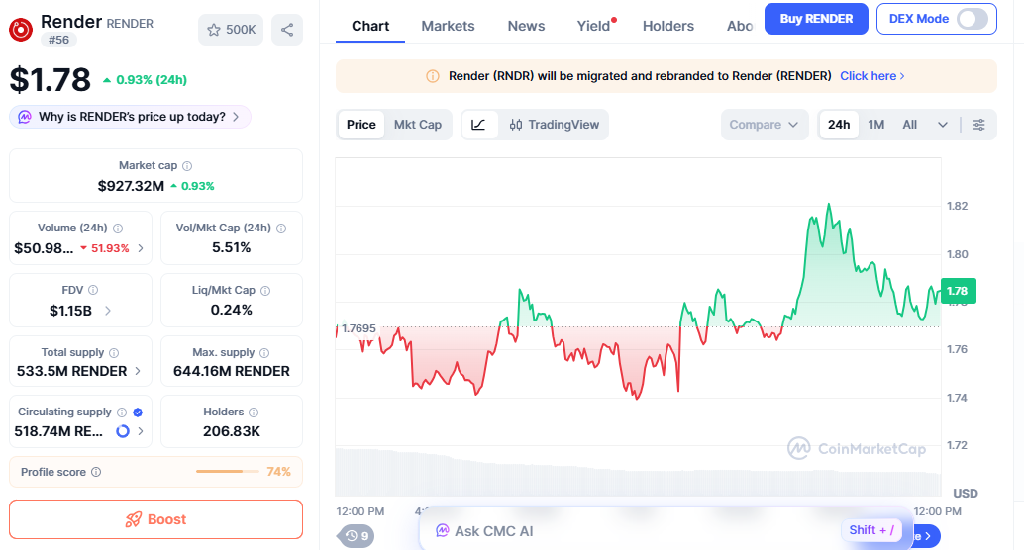Open the Chart tab
Image resolution: width=1024 pixels, height=550 pixels.
tap(370, 26)
